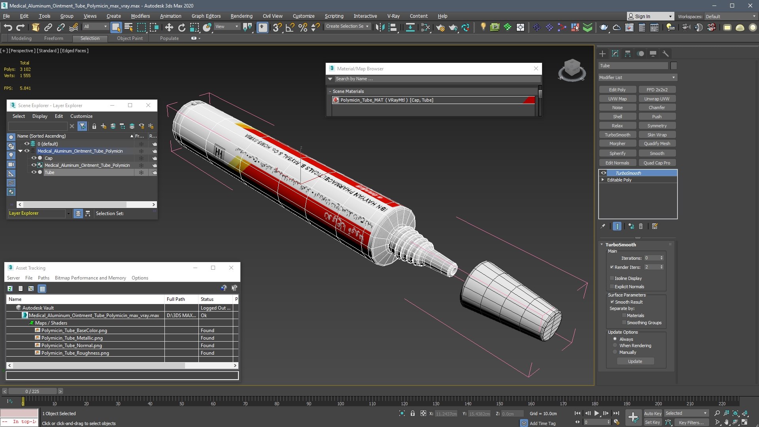Click Table View icon in Asset Tracking
Image resolution: width=759 pixels, height=427 pixels.
tap(42, 289)
